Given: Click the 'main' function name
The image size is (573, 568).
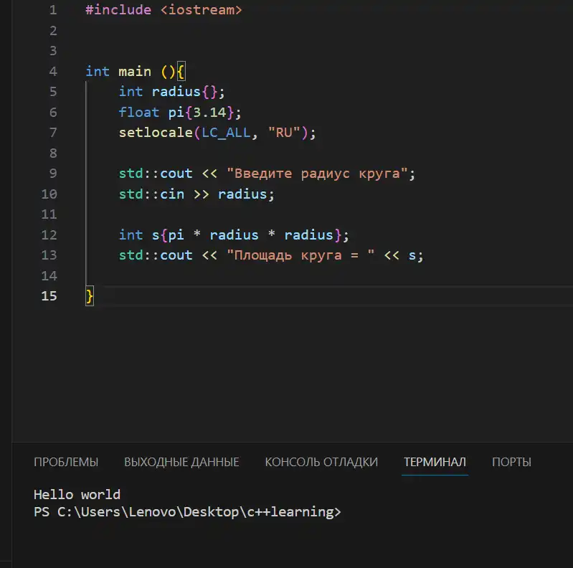Looking at the screenshot, I should tap(135, 72).
